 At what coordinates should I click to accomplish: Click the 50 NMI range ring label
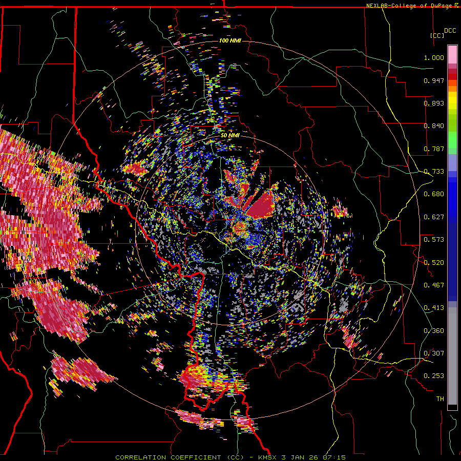[x=230, y=136]
